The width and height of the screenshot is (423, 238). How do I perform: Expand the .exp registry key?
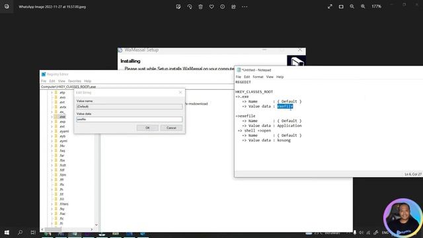pos(52,122)
